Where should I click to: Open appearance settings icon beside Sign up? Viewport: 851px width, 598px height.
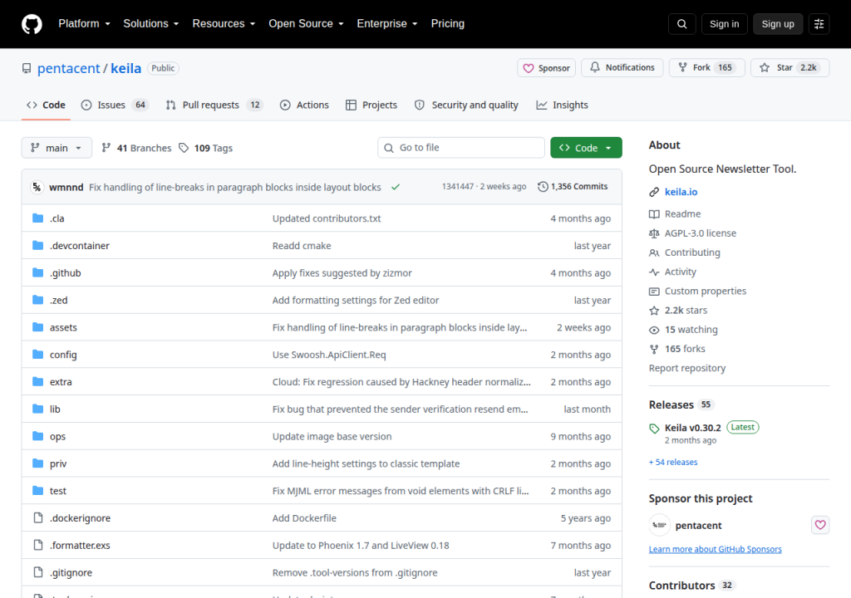(819, 24)
